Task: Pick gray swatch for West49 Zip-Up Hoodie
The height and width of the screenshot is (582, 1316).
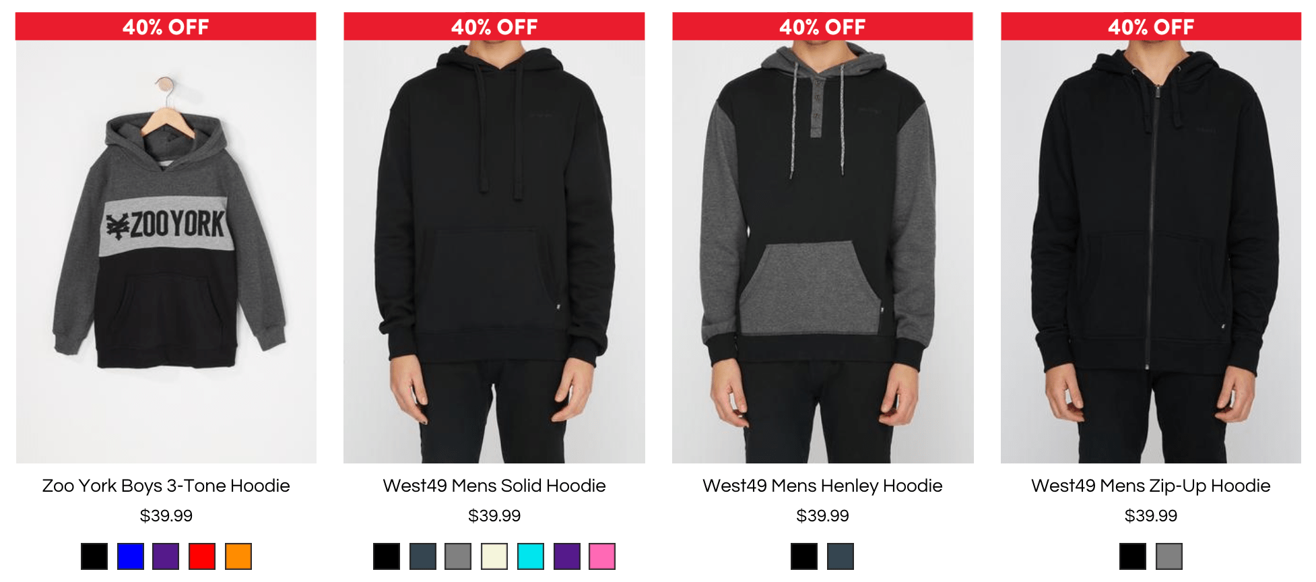Action: click(1169, 556)
